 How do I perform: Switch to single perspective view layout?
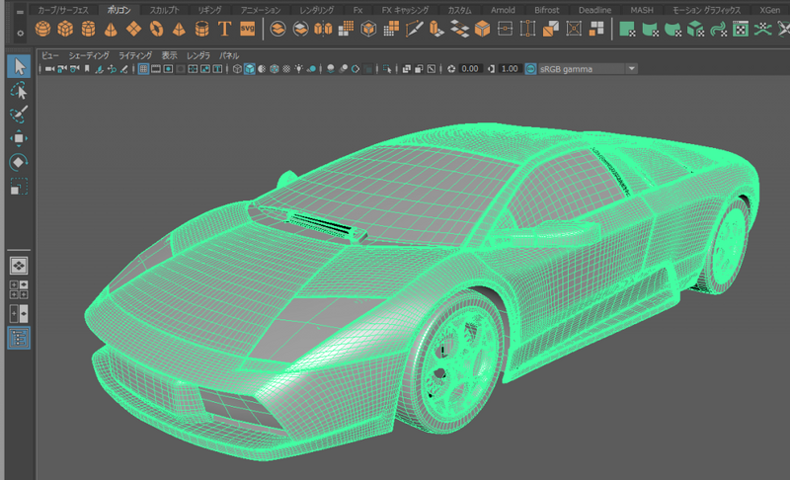[19, 266]
